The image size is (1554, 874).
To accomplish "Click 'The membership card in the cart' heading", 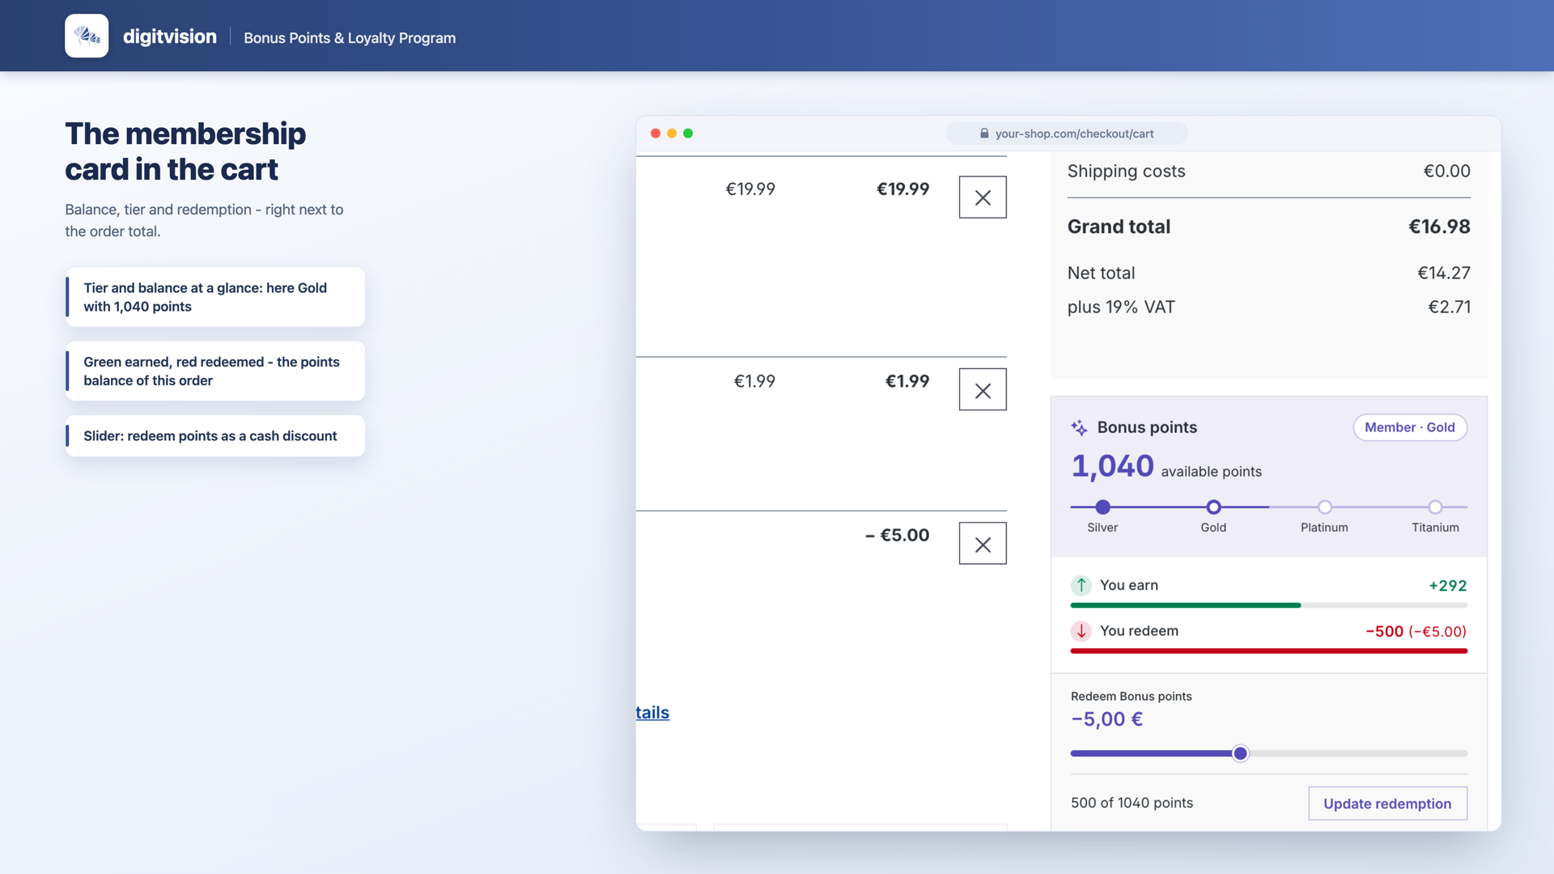I will tap(185, 151).
